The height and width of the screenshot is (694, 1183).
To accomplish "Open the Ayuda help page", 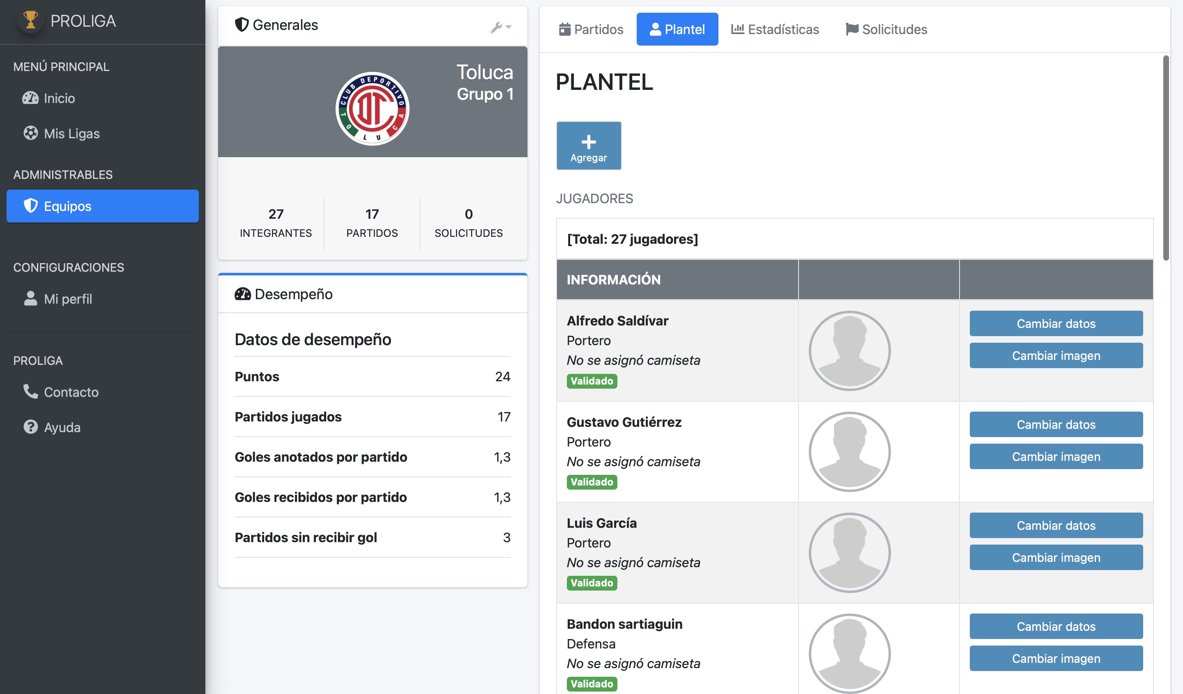I will (x=102, y=427).
